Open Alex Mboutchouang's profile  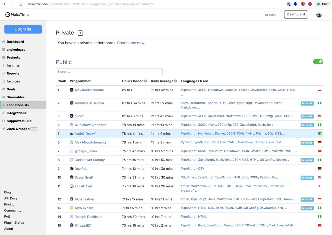pyautogui.click(x=90, y=142)
